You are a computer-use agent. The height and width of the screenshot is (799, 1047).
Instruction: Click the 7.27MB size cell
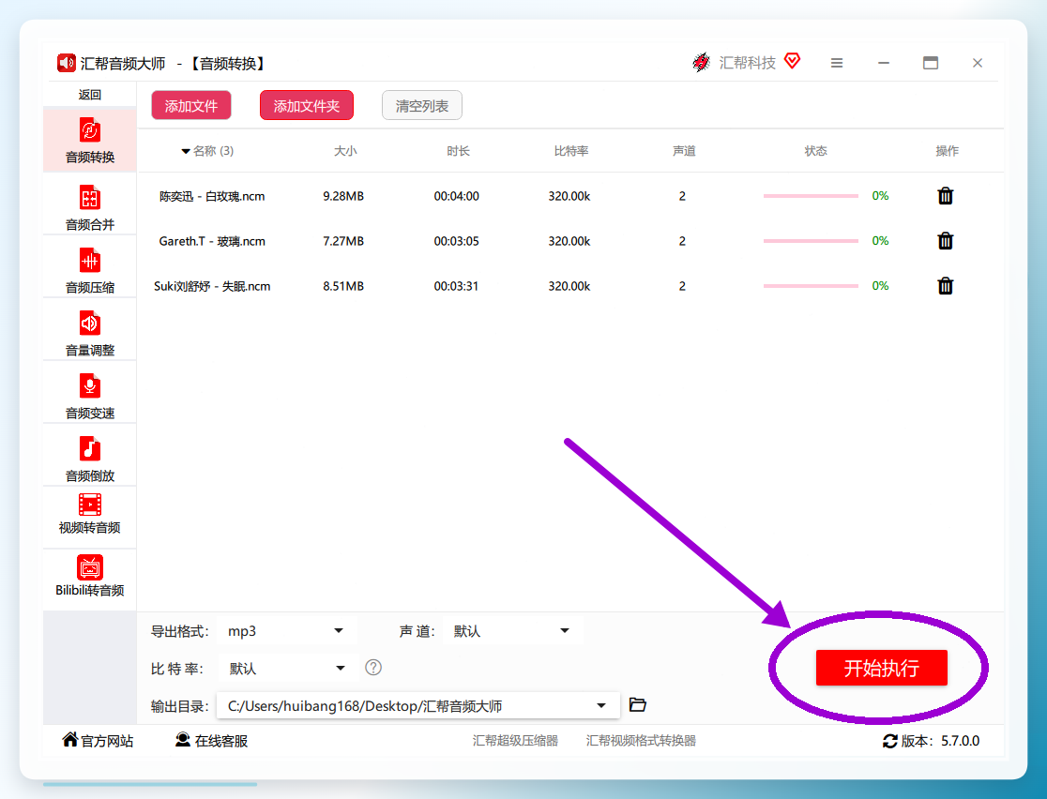click(343, 241)
